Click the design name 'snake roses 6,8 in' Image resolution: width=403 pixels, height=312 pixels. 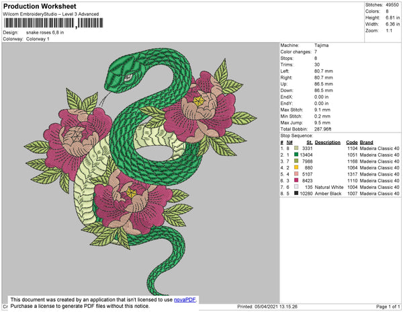coord(45,33)
